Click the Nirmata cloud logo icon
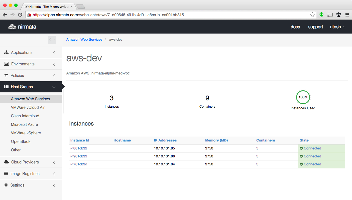Viewport: 352px width, 200px height. click(12, 27)
